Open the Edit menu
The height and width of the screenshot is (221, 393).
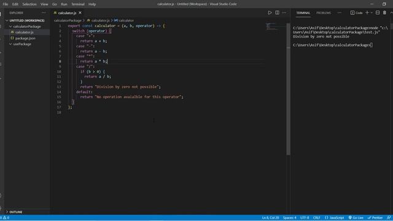click(x=15, y=4)
